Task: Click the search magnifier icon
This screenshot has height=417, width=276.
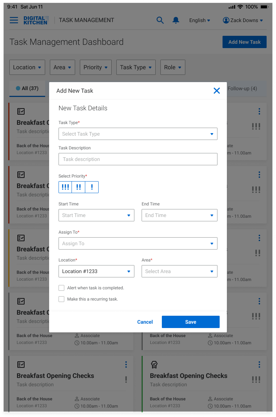Action: click(160, 20)
